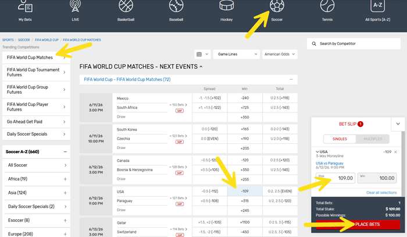Open the USA vs Paraguay link
Viewport: 407px width, 237px height.
pyautogui.click(x=330, y=163)
